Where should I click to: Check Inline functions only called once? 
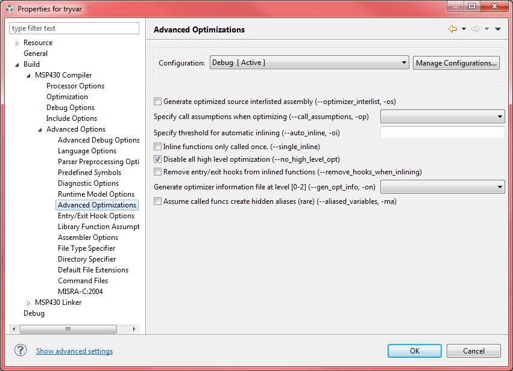click(158, 147)
